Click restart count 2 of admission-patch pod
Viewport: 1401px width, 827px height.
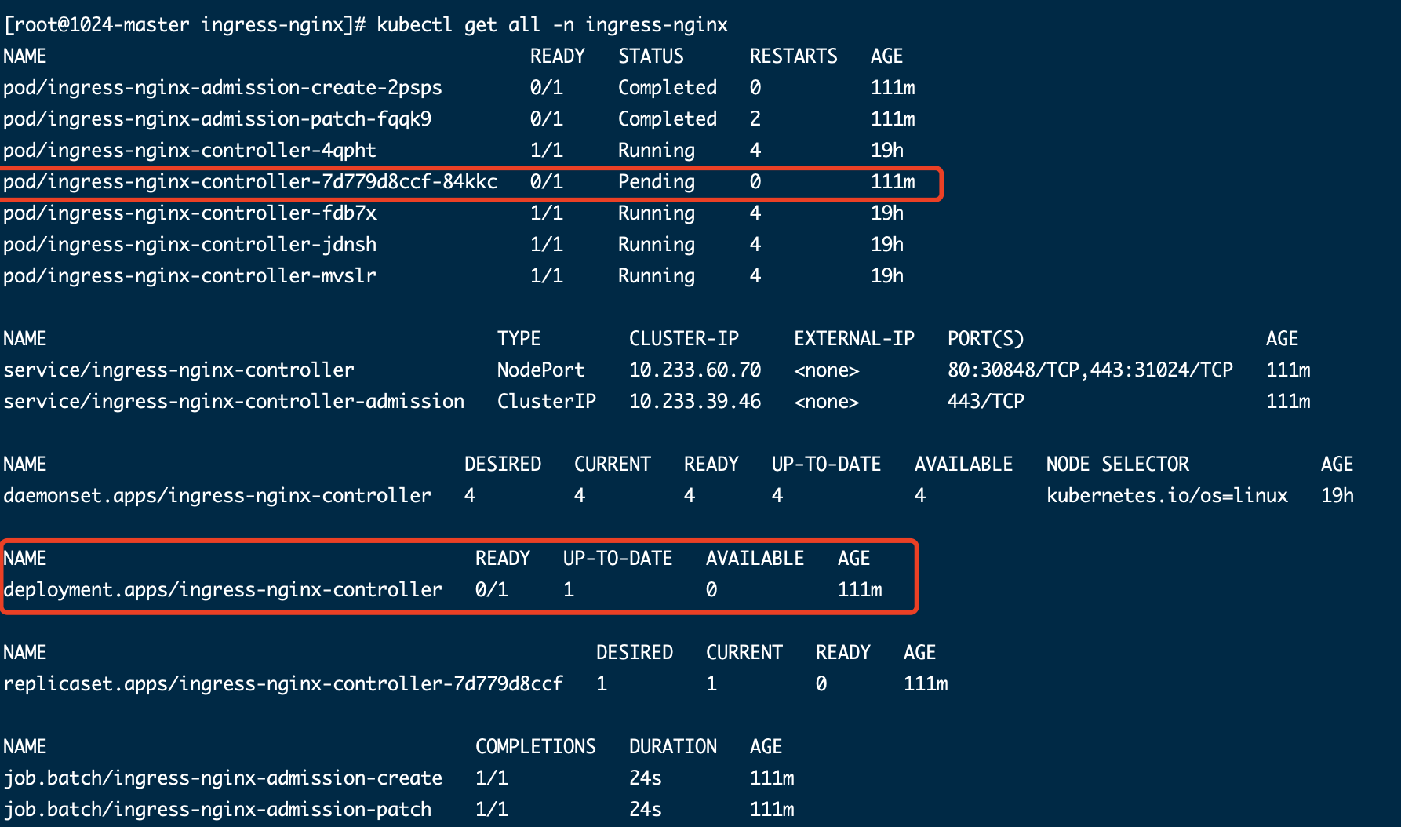(755, 119)
